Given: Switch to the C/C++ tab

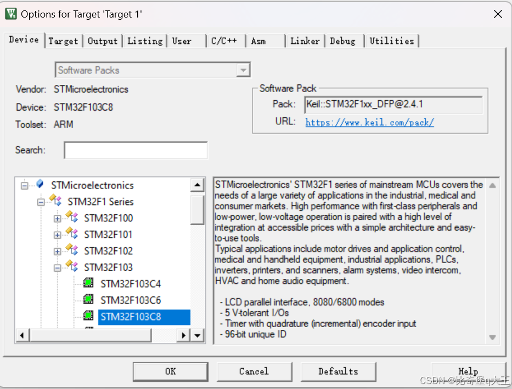Looking at the screenshot, I should [x=226, y=41].
